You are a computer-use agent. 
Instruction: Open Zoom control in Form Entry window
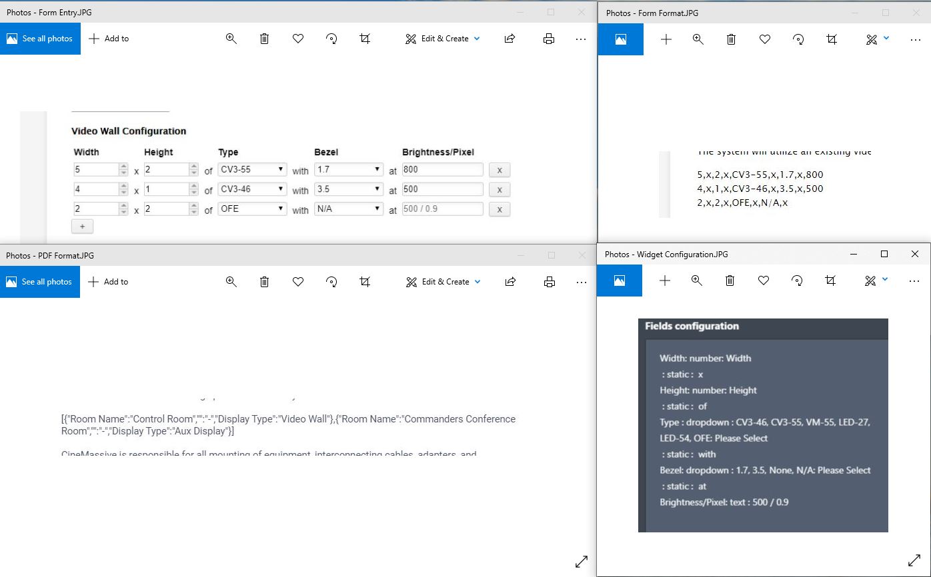(x=231, y=39)
